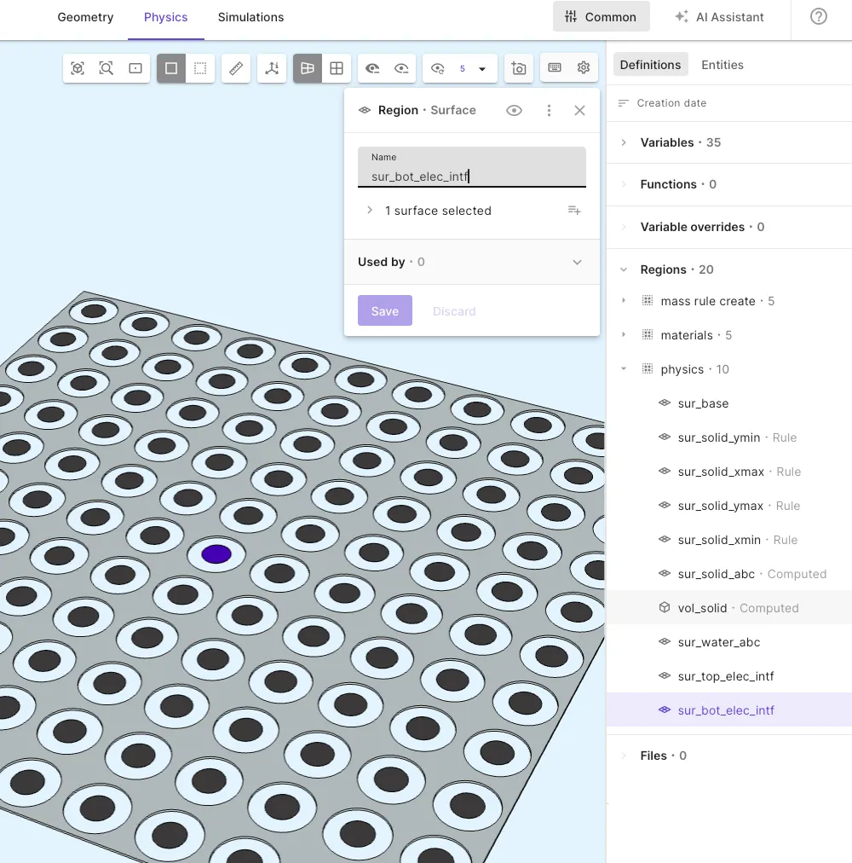Viewport: 852px width, 863px height.
Task: Open viewport settings gear
Action: tap(584, 67)
